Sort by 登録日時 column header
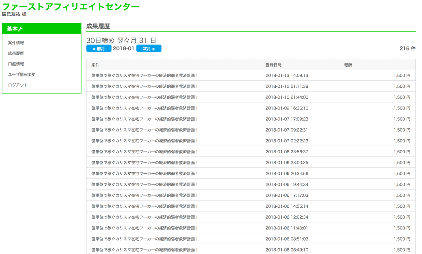 [x=273, y=65]
